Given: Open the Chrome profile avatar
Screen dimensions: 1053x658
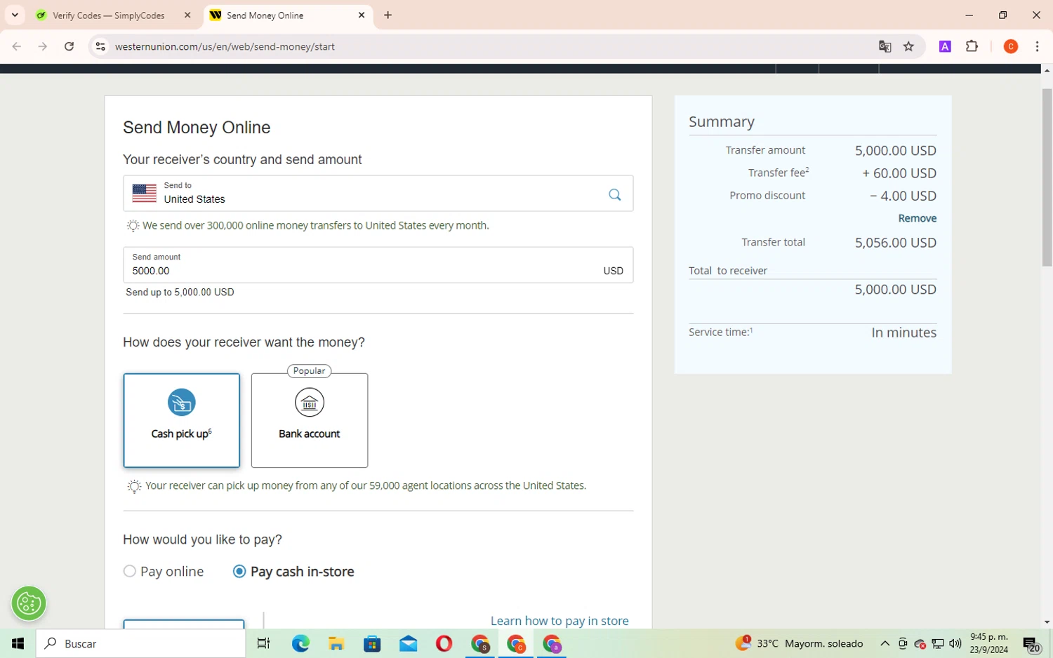Looking at the screenshot, I should [1011, 46].
